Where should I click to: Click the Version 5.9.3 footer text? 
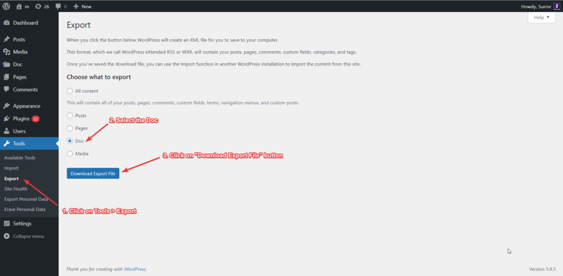[542, 269]
